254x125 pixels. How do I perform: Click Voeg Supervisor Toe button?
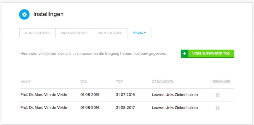point(208,54)
